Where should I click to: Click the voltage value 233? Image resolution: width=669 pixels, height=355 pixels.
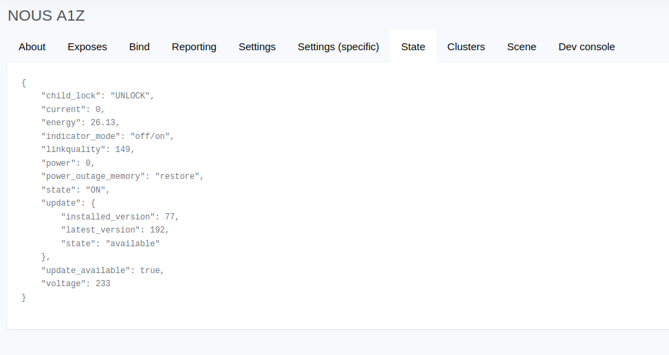[103, 283]
